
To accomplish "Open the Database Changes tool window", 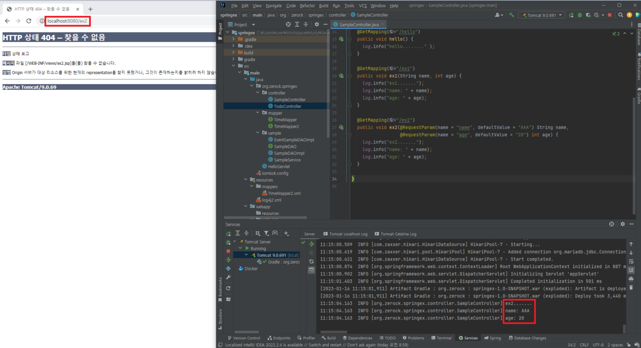I will 527,338.
